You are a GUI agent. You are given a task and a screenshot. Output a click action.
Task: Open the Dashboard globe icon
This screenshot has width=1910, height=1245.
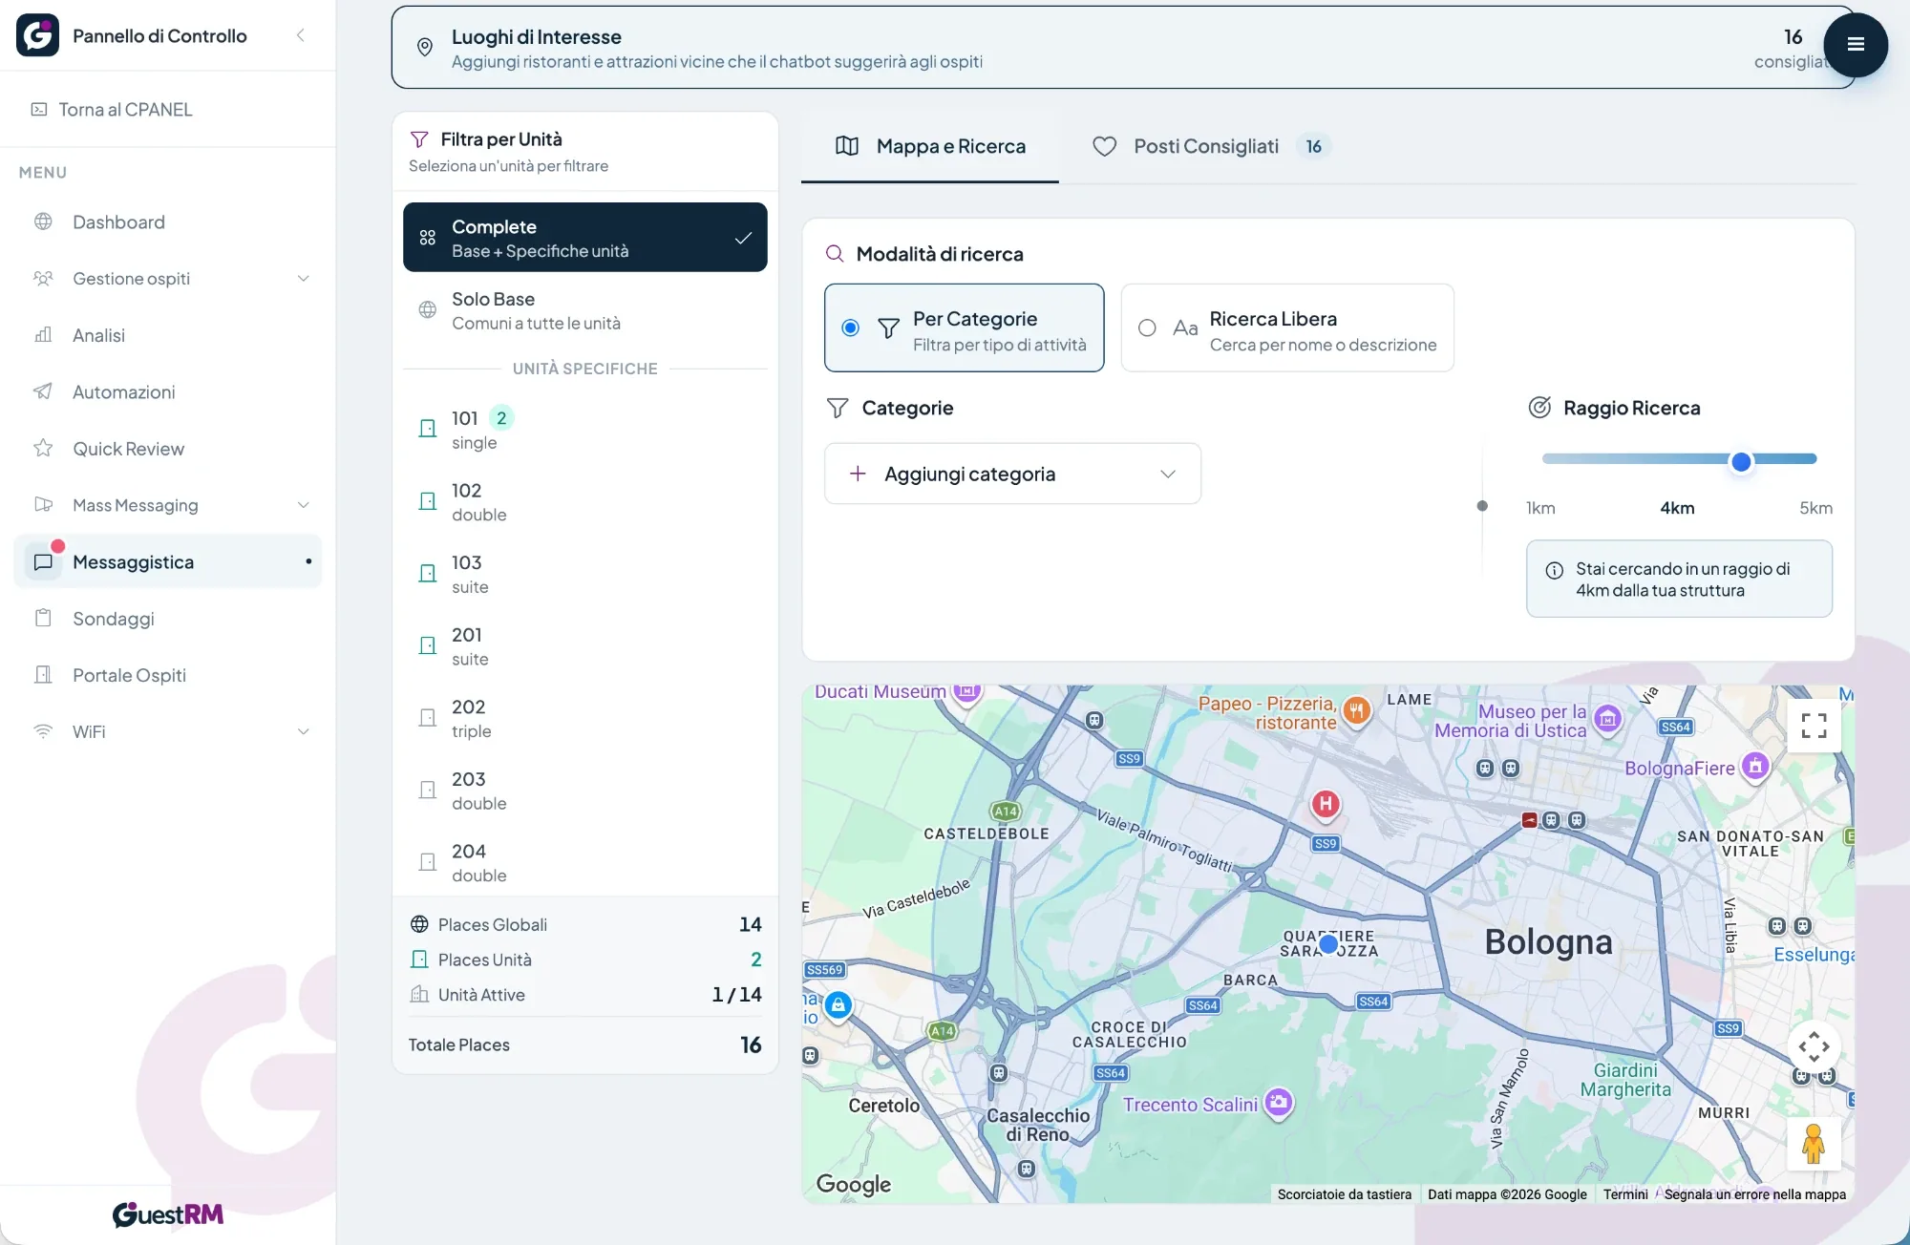point(43,222)
